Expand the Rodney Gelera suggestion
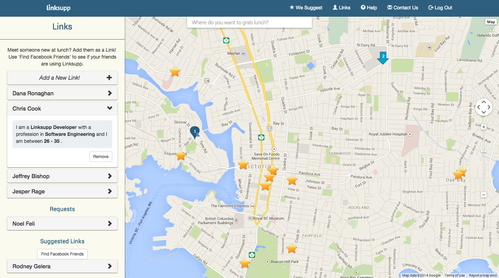Screen dimensions: 499x278 [62, 266]
